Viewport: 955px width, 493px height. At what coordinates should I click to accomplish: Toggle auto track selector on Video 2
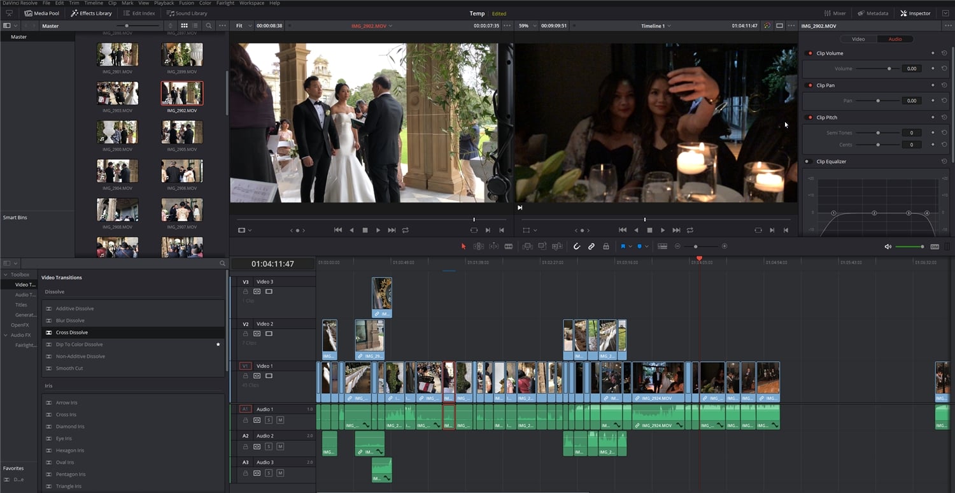pyautogui.click(x=257, y=334)
